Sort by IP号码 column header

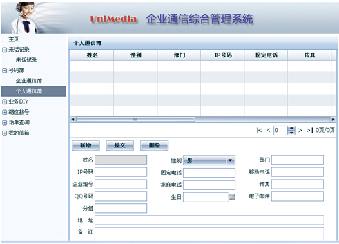pyautogui.click(x=222, y=55)
